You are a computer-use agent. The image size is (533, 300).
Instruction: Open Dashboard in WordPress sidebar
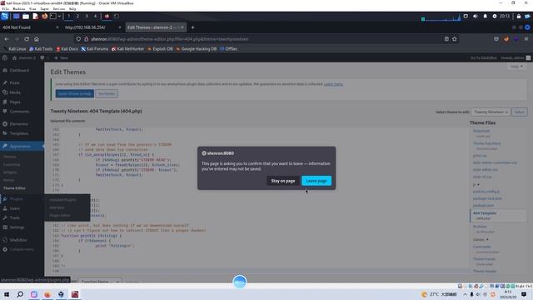tap(19, 70)
